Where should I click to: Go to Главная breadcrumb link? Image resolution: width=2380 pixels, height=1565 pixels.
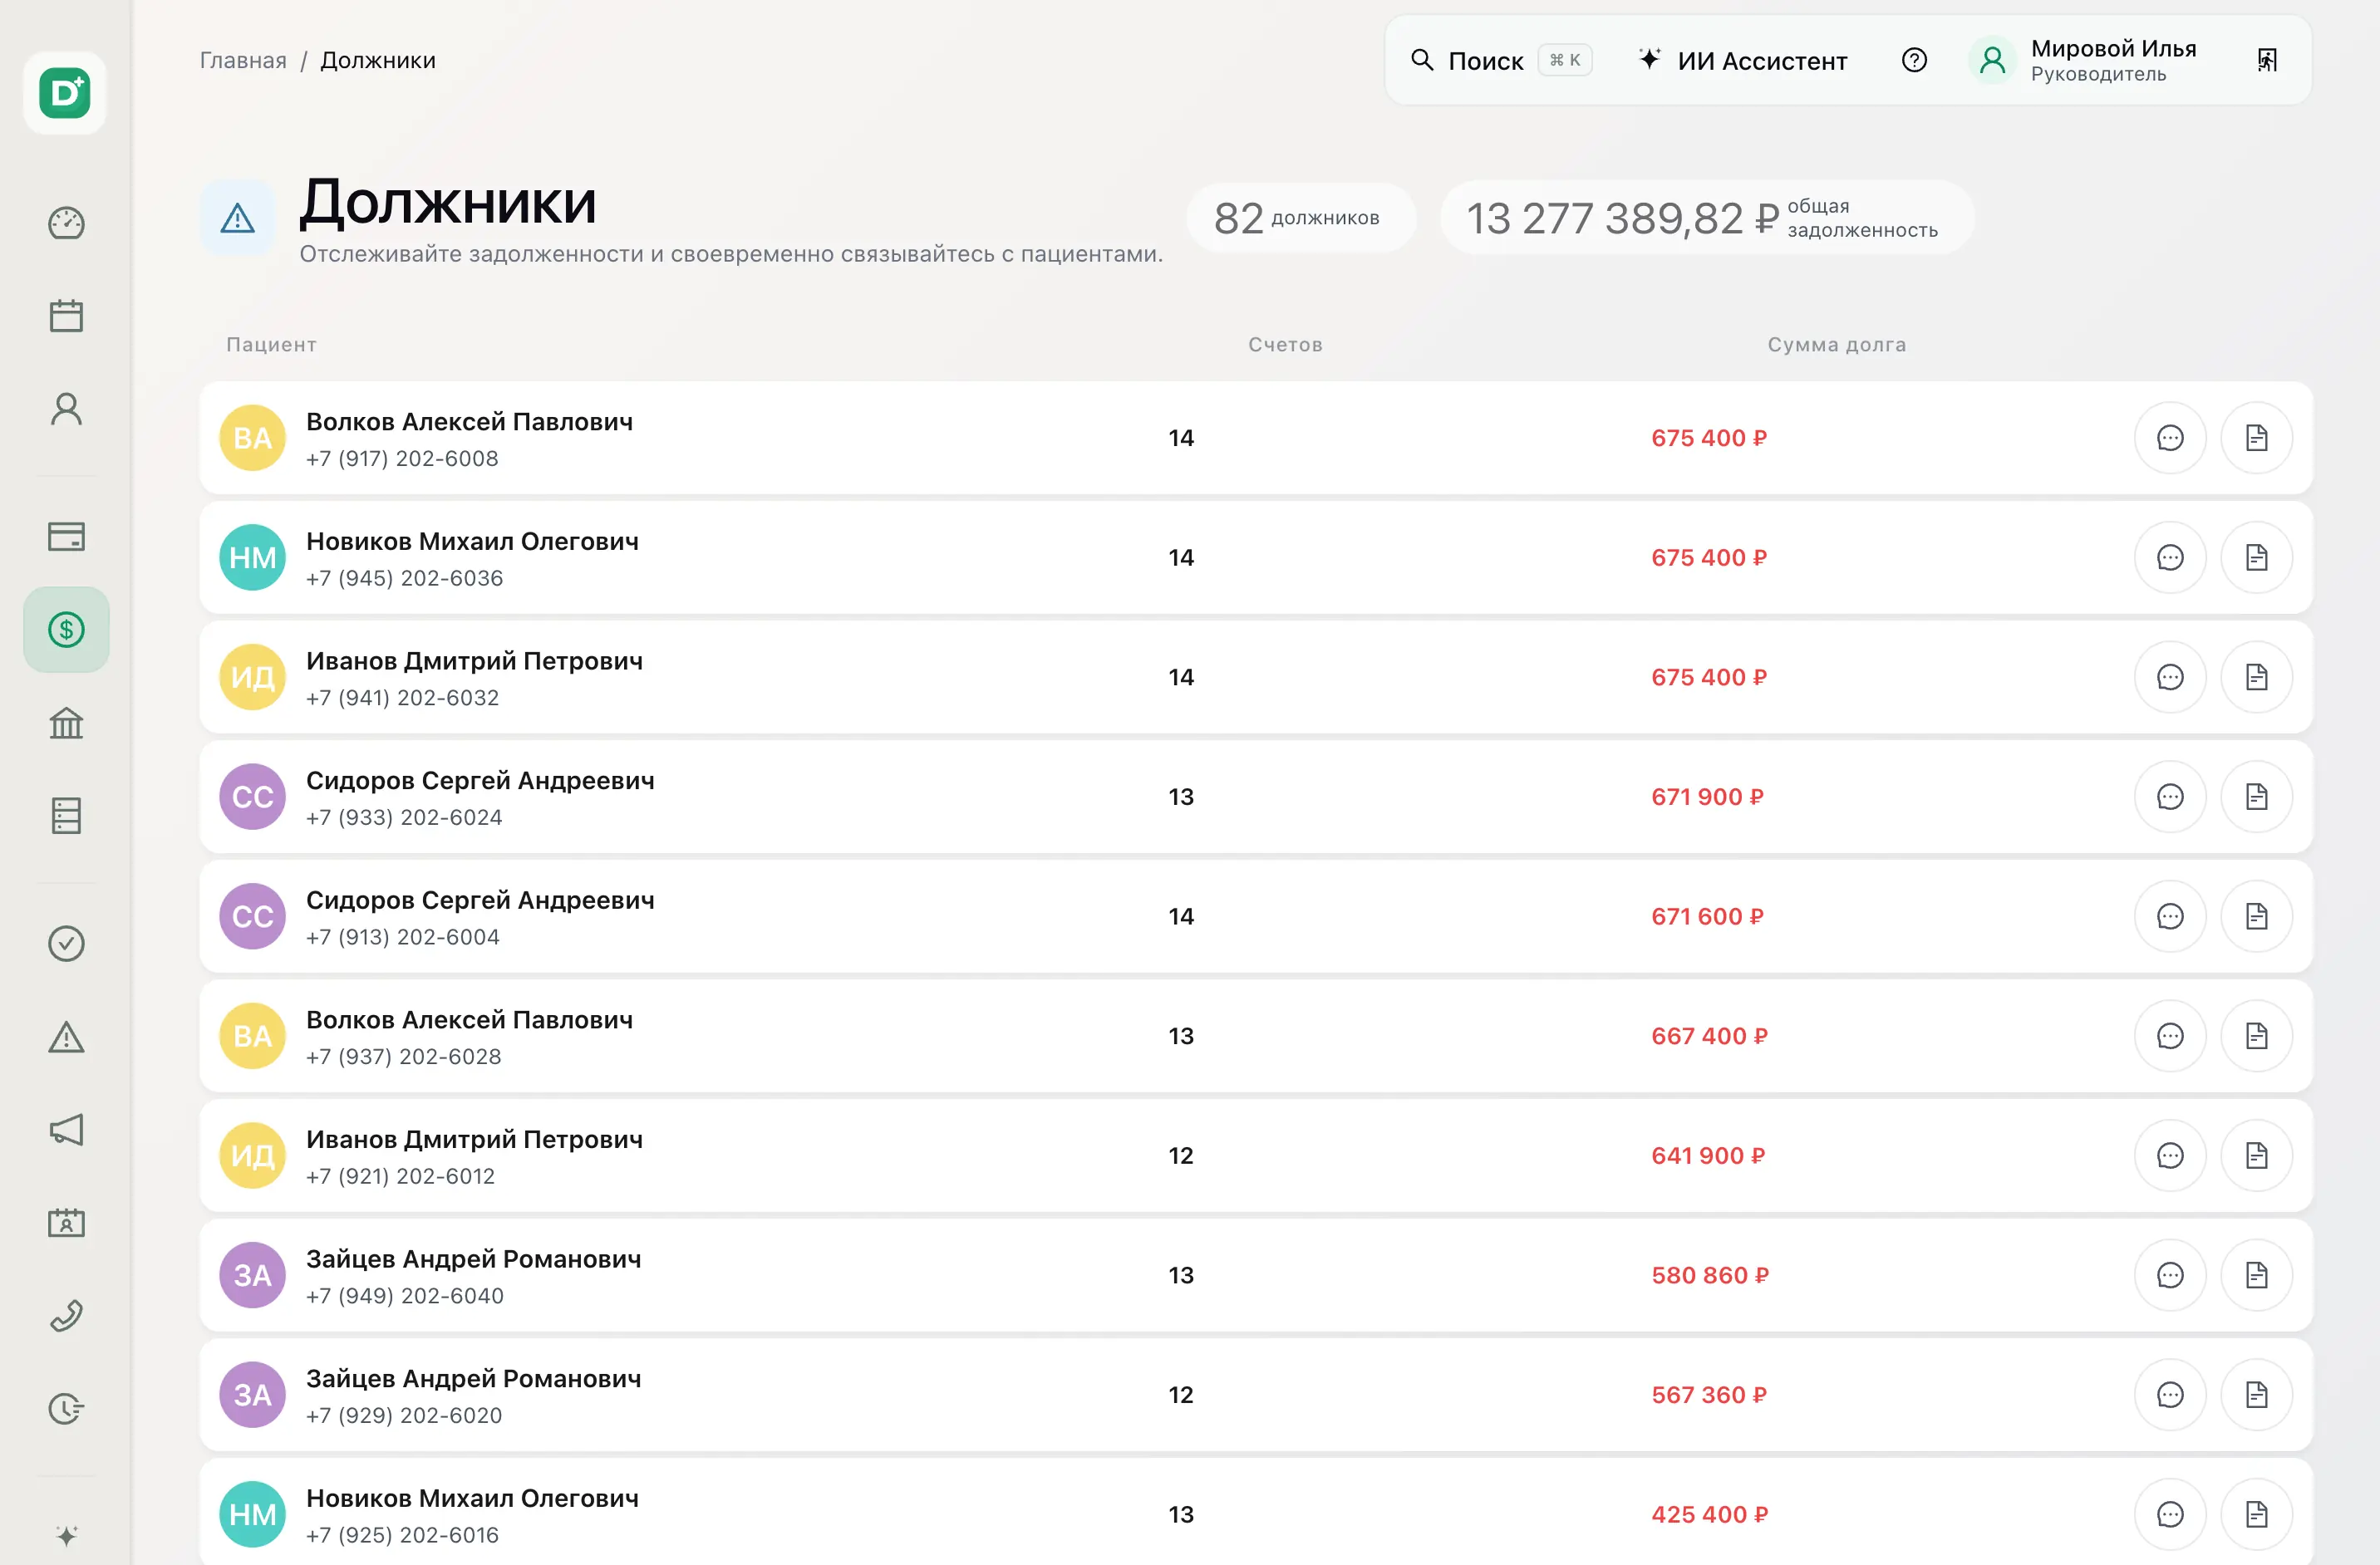pos(243,60)
